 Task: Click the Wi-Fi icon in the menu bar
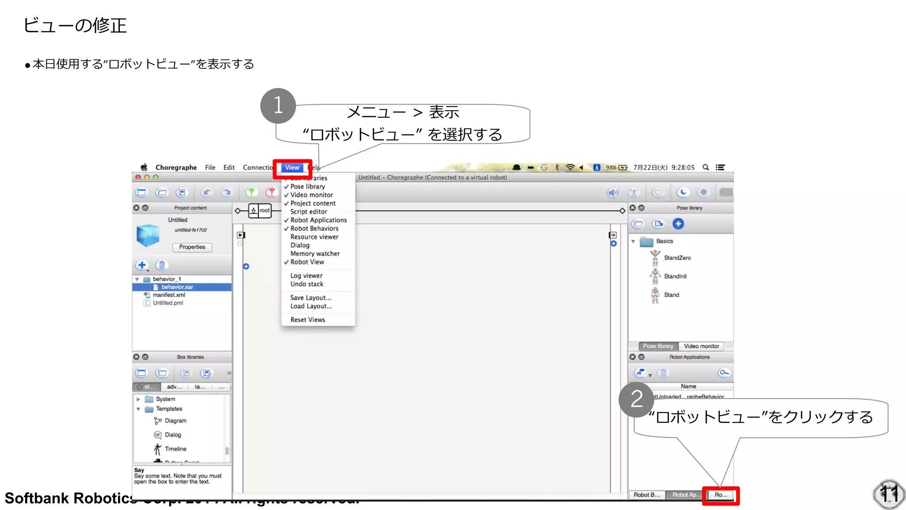[x=570, y=167]
